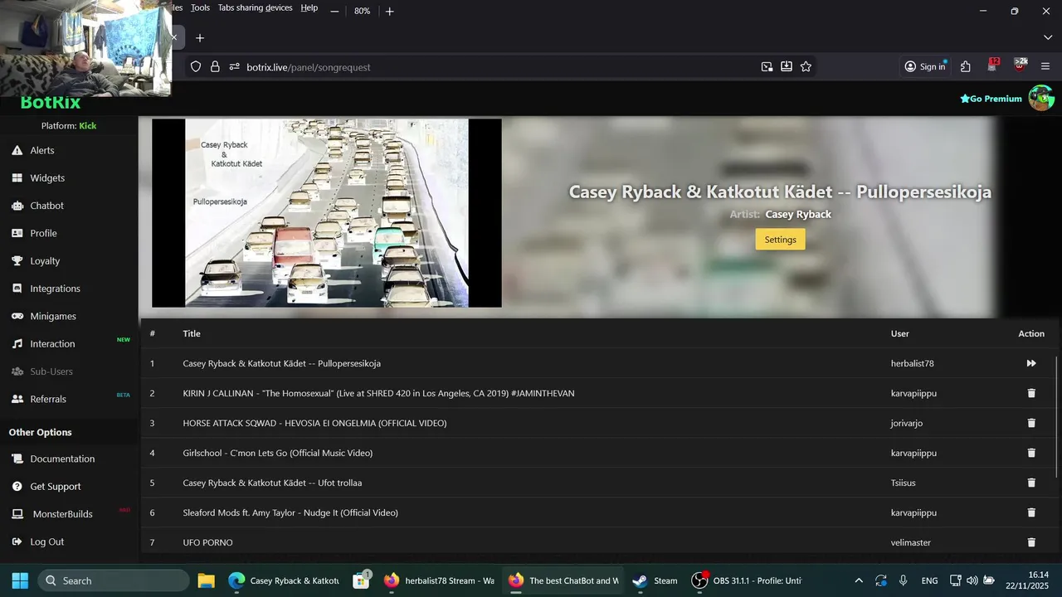Open Documentation from Other Options
Viewport: 1062px width, 597px height.
(62, 459)
